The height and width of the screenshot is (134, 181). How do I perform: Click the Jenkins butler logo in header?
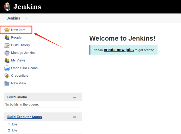pyautogui.click(x=7, y=7)
